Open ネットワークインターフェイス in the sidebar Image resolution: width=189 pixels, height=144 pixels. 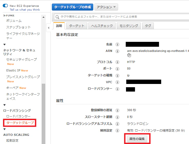(x=23, y=96)
